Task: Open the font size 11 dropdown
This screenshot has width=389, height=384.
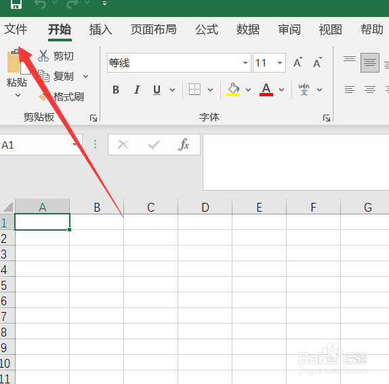Action: click(x=280, y=63)
